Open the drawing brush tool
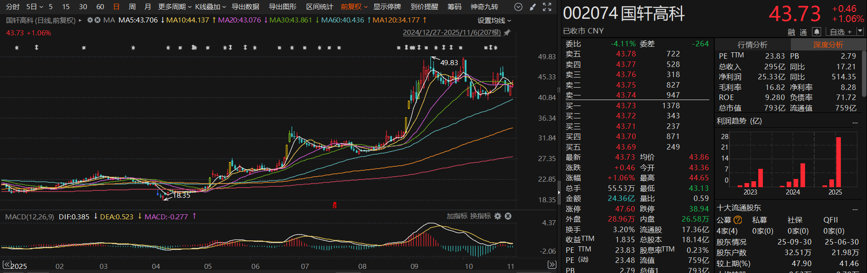Viewport: 867px width, 273px height. coord(533,7)
